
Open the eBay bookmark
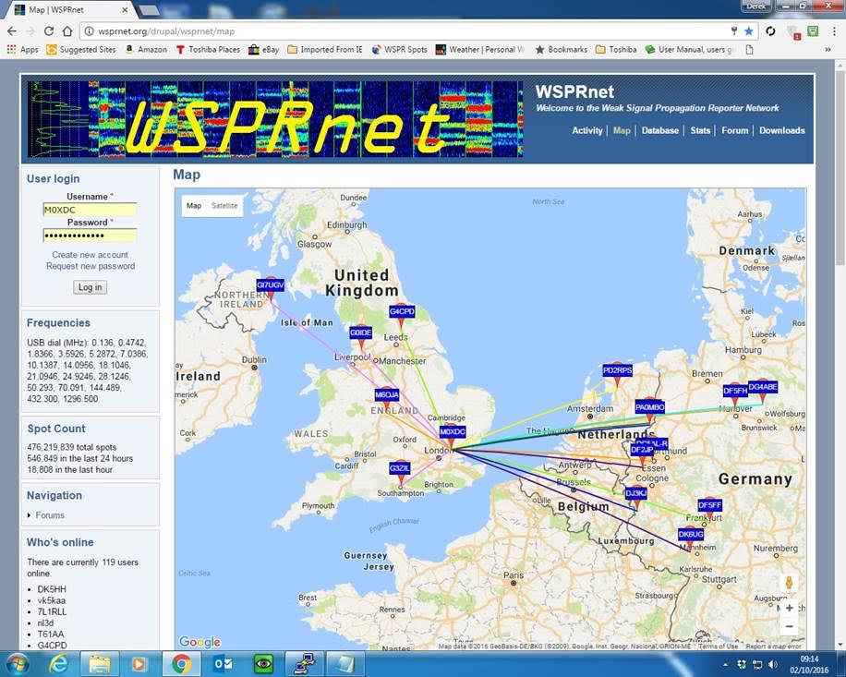[x=264, y=50]
